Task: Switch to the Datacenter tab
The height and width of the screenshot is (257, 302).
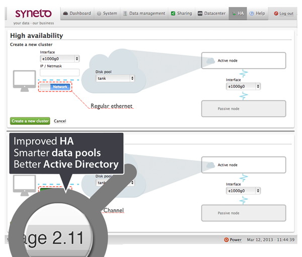Action: 212,14
